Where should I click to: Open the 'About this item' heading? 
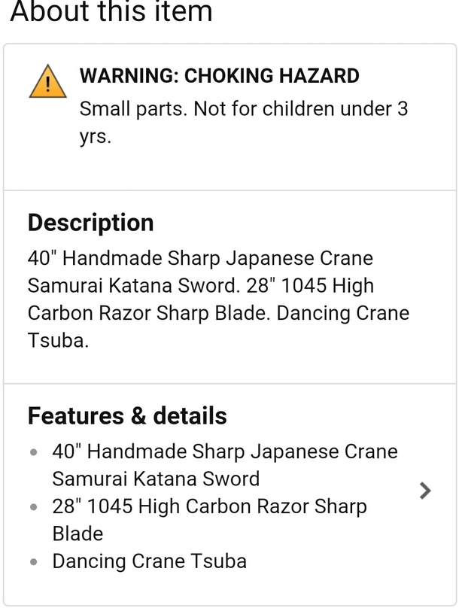tap(111, 11)
